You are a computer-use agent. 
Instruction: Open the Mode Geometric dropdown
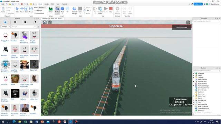42,7
